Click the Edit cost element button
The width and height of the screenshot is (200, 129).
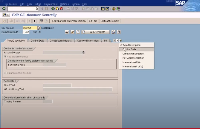[110, 21]
